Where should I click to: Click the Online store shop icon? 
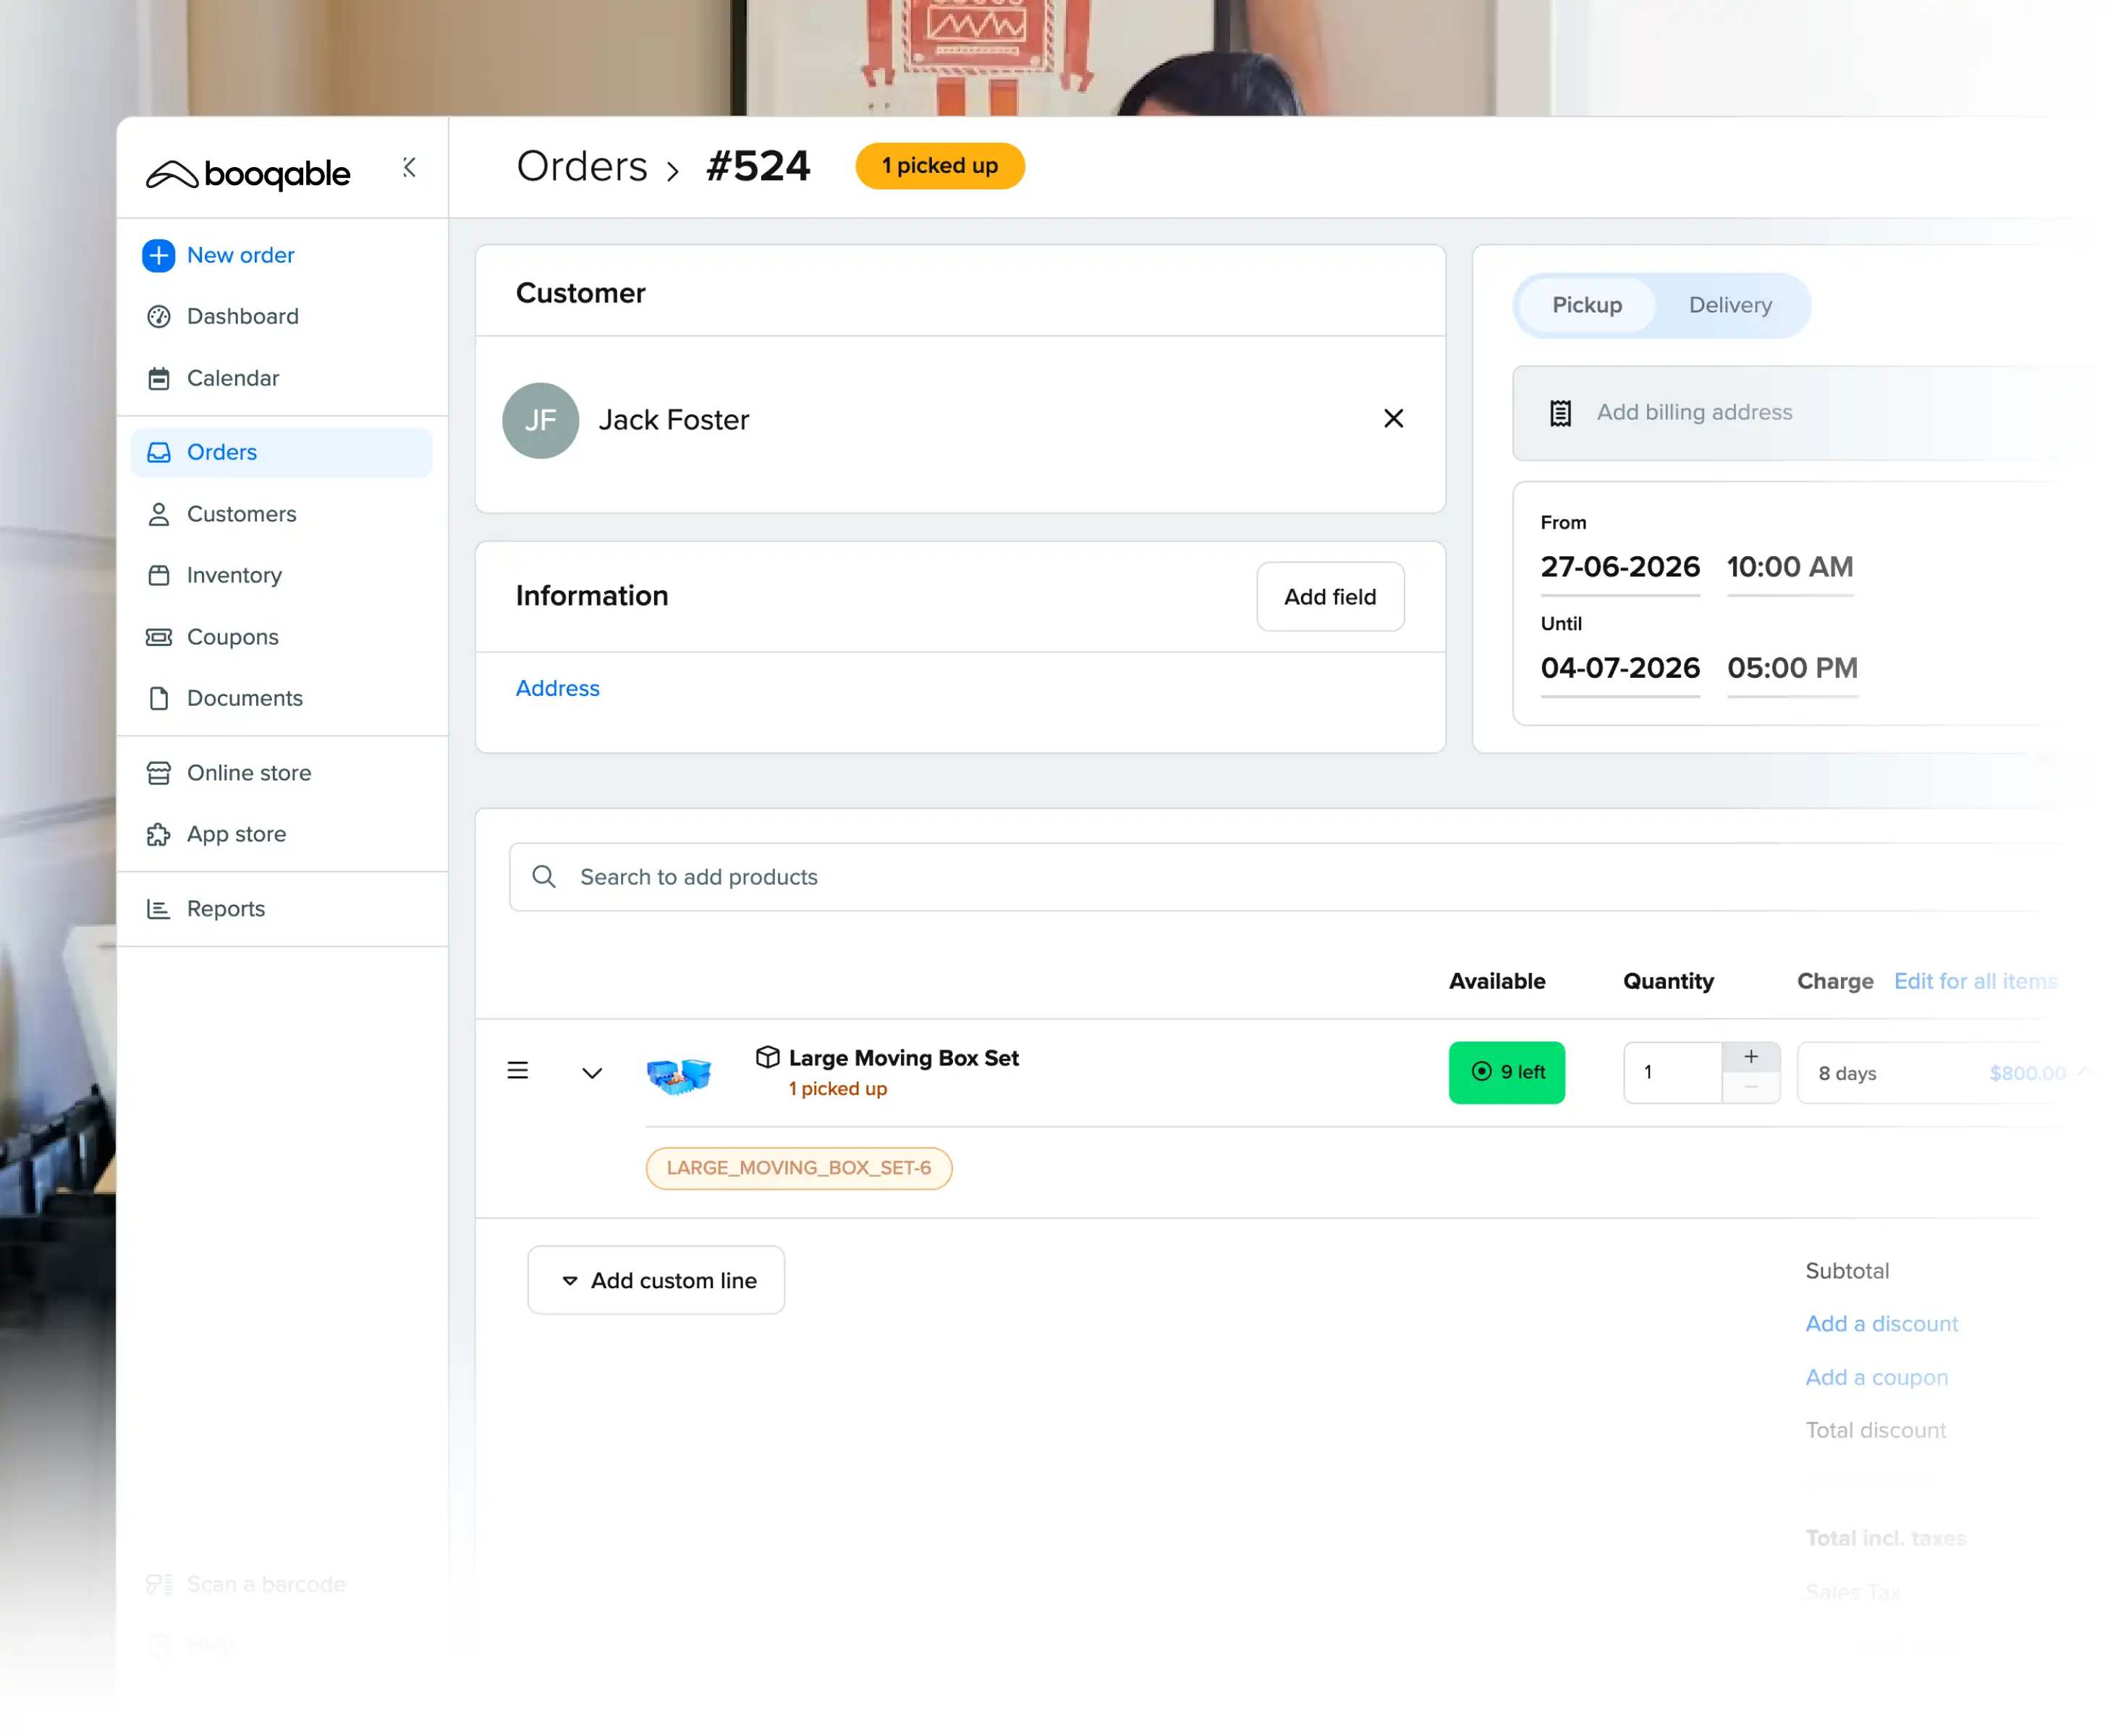click(158, 773)
